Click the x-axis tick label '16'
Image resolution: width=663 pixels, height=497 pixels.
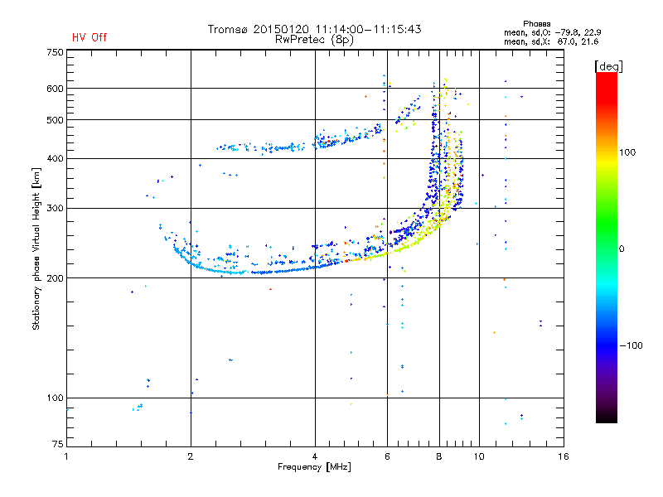[x=564, y=456]
